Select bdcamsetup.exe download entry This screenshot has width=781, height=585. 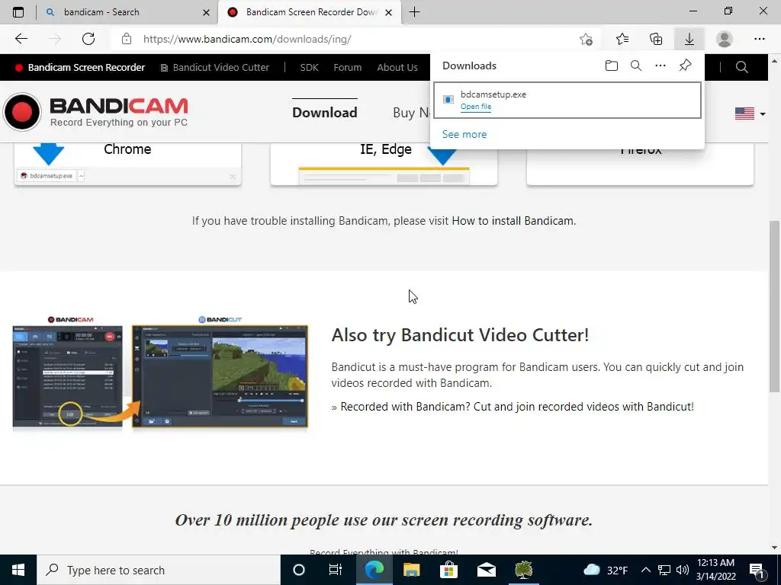point(567,100)
